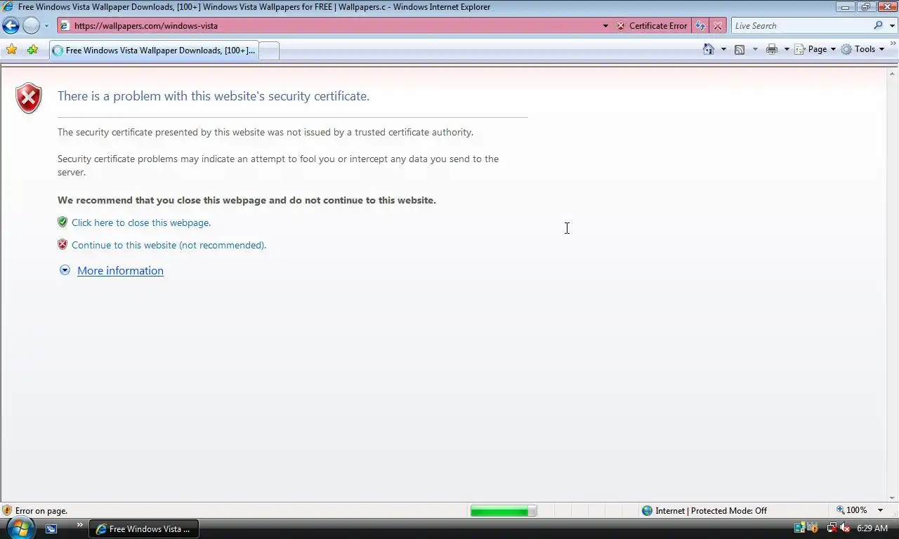
Task: Click the Show Desktop quick launch icon
Action: click(x=51, y=528)
